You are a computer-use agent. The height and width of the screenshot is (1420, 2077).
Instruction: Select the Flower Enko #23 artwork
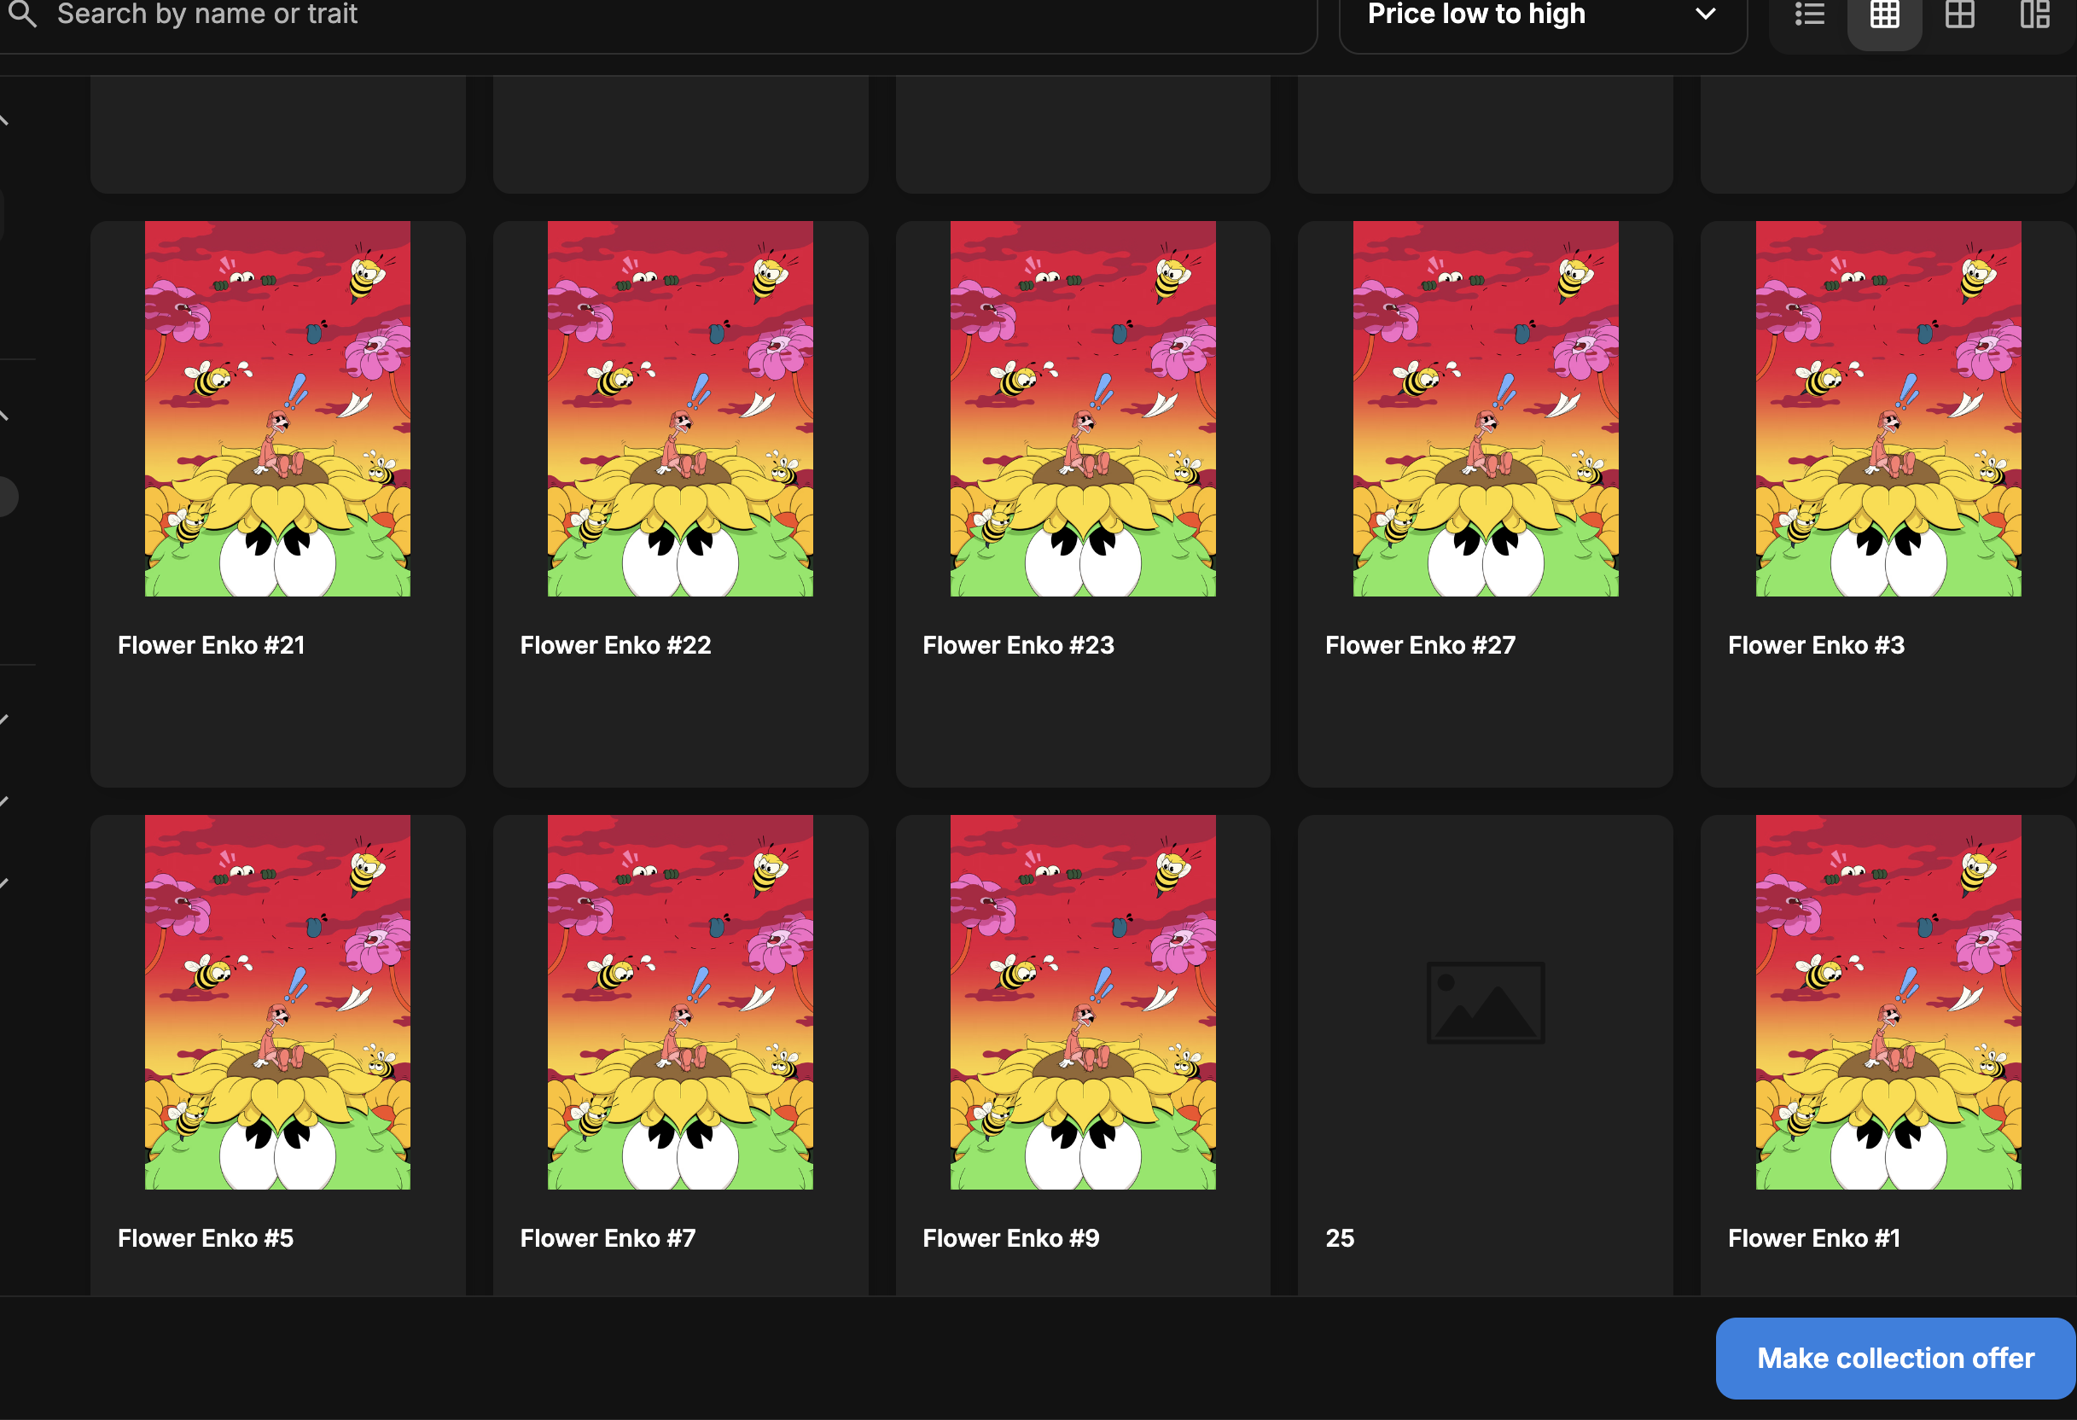pos(1082,409)
